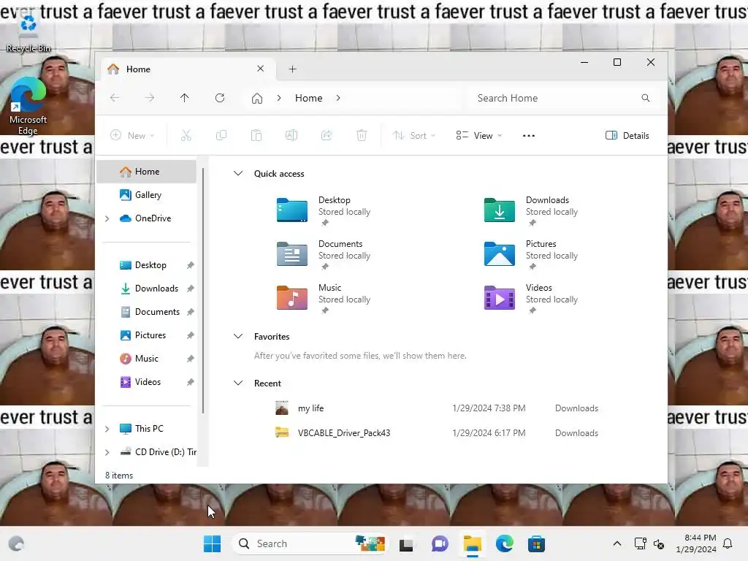Viewport: 748px width, 561px height.
Task: Select Videos in the navigation pane
Action: 146,382
